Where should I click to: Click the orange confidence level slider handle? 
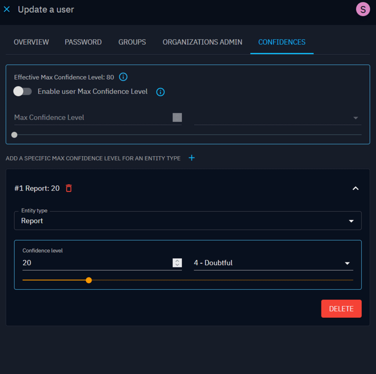(88, 280)
